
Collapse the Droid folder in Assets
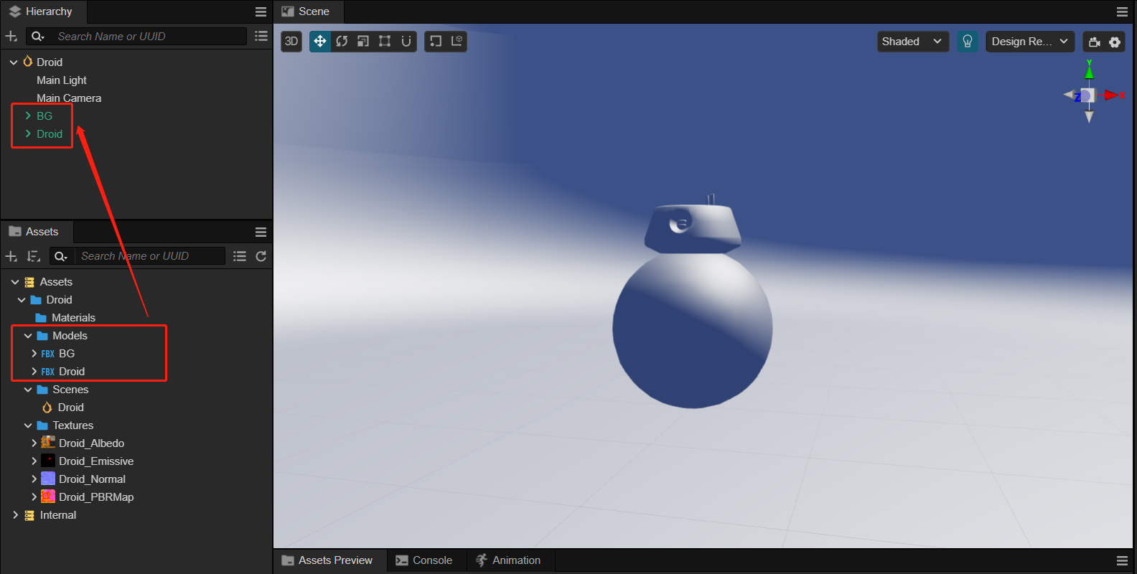click(22, 300)
